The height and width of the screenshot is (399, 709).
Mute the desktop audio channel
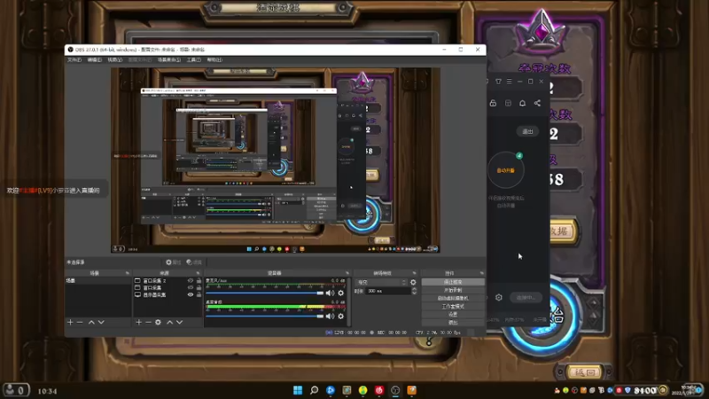[330, 317]
